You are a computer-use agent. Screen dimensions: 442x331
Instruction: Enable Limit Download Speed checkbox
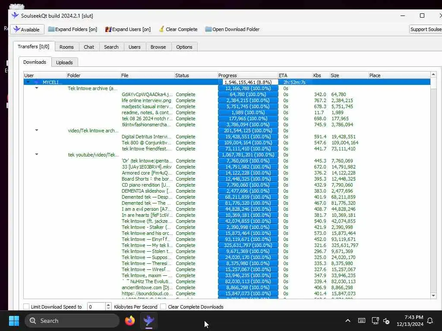[26, 306]
